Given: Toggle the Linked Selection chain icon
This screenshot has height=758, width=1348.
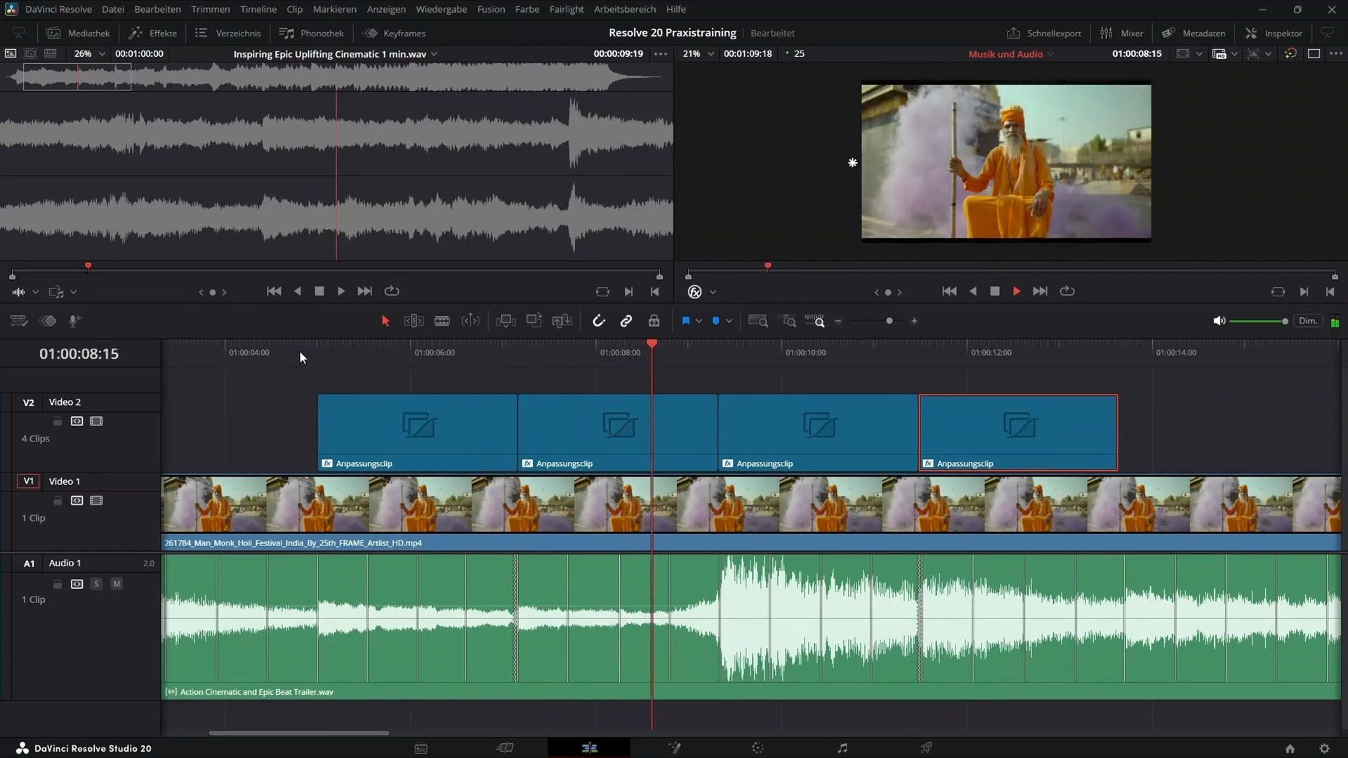Looking at the screenshot, I should 626,321.
